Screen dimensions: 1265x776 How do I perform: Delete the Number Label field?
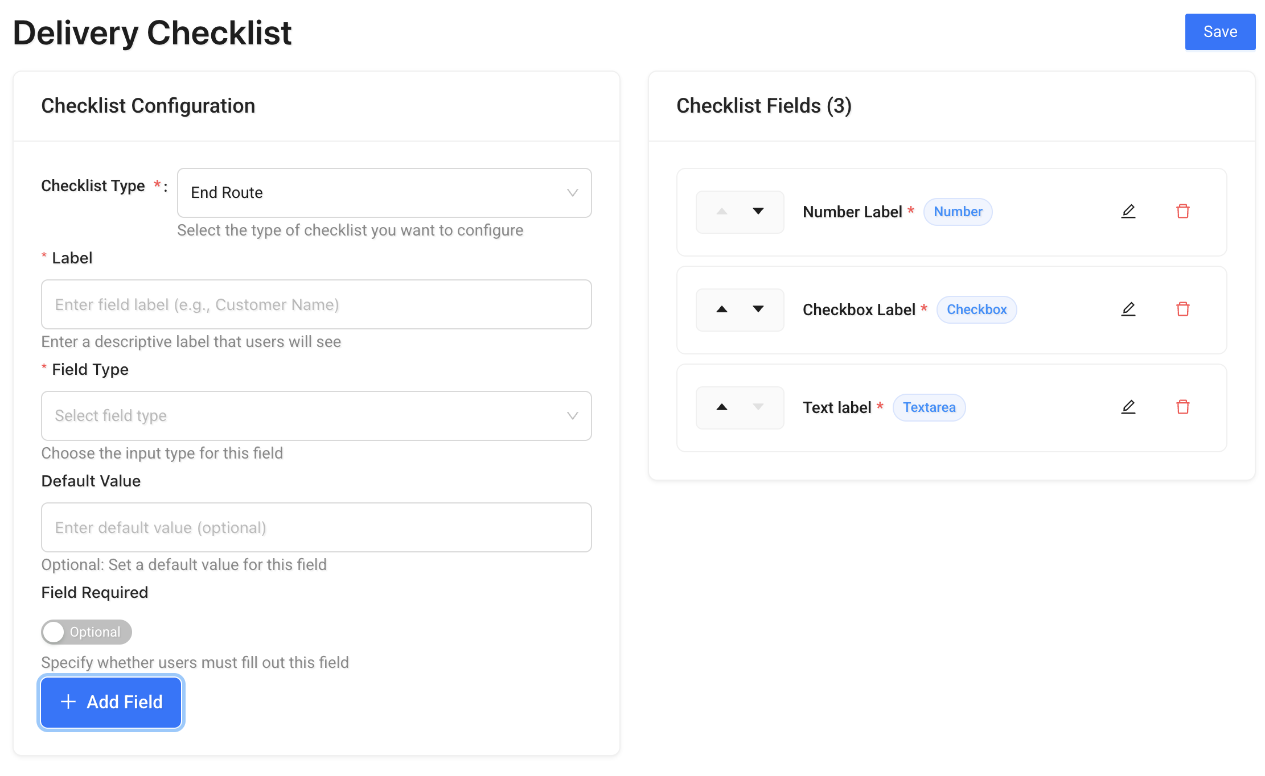click(1183, 211)
